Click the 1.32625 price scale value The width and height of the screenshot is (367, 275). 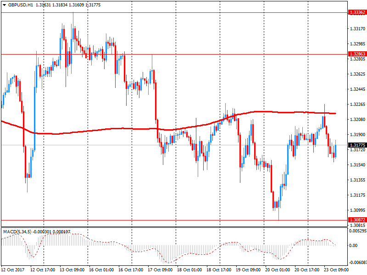coord(357,74)
